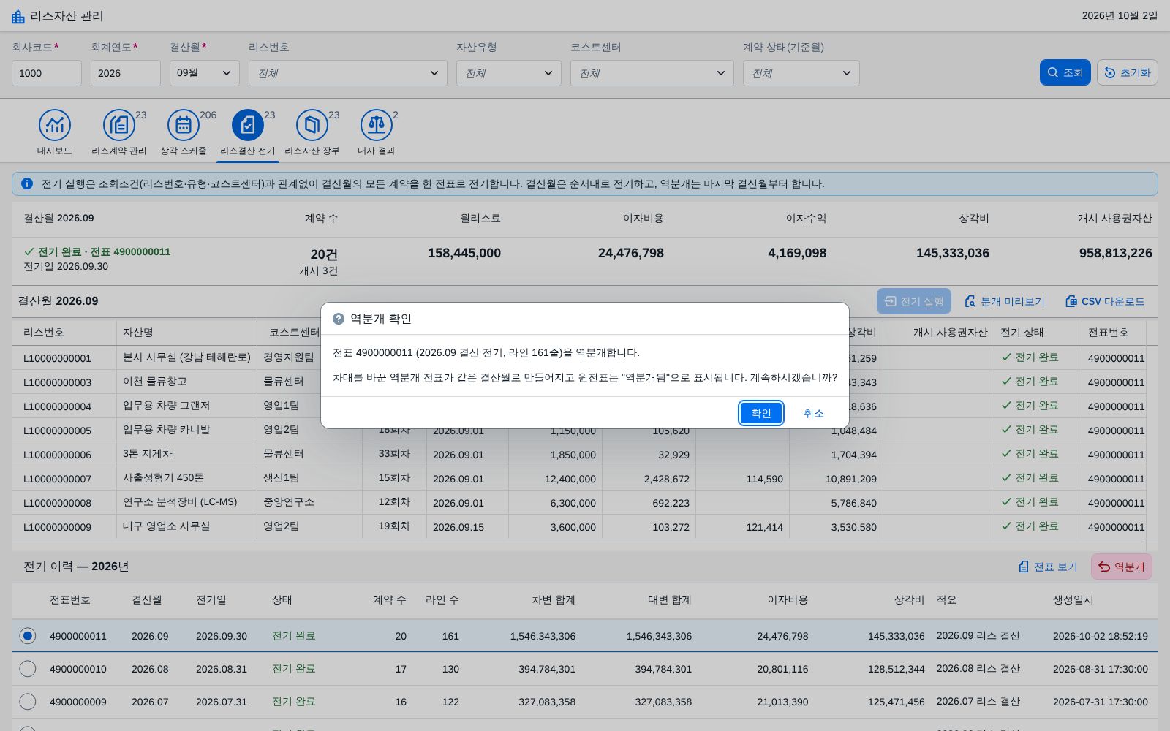Select radio for voucher 4900000009
This screenshot has width=1170, height=731.
27,702
